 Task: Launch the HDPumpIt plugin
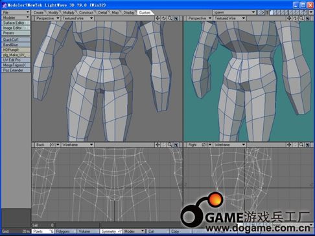16,50
